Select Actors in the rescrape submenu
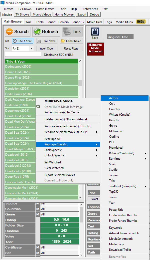Image resolution: width=150 pixels, height=260 pixels. coord(124,98)
